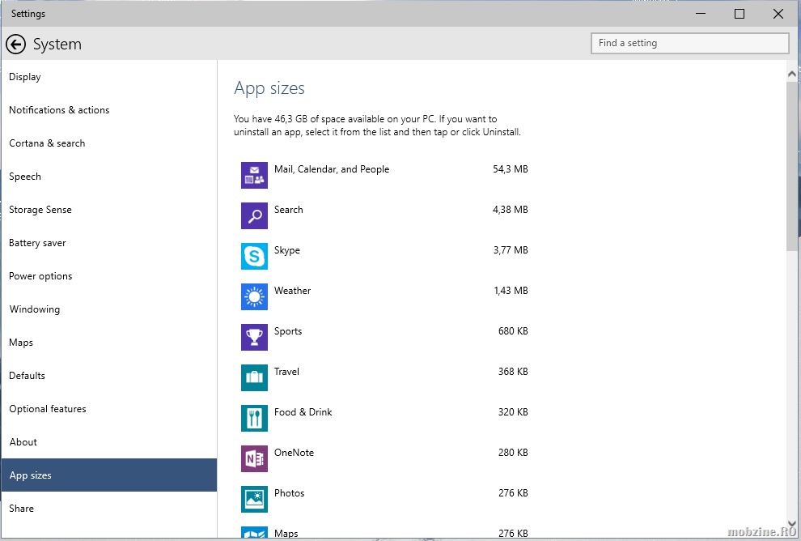This screenshot has width=801, height=541.
Task: Click the '320 KB' size value
Action: [514, 412]
